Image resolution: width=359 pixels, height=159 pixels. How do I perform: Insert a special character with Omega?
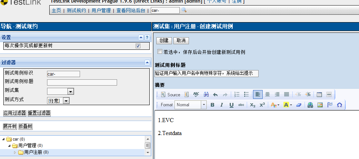[339, 105]
